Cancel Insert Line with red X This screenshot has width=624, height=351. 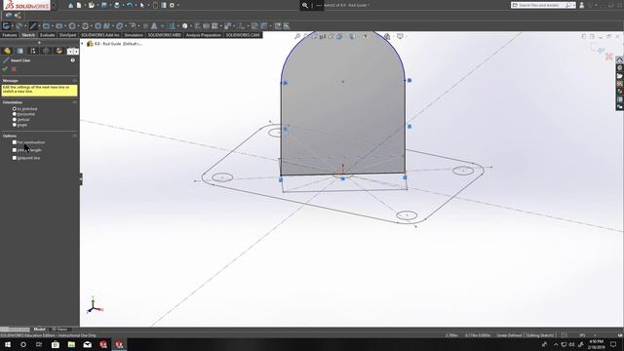[14, 69]
